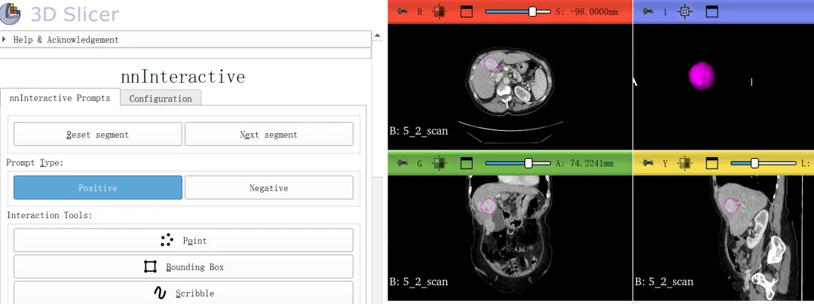
Task: Maximize the yellow slice view
Action: click(x=711, y=163)
